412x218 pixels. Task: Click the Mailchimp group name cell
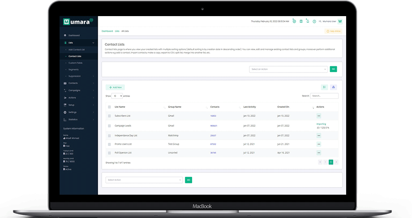[x=173, y=136]
